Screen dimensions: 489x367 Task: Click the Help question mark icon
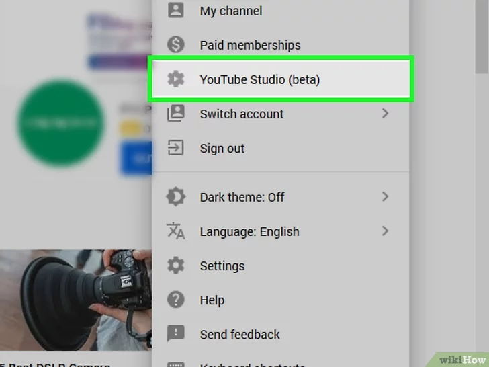[175, 300]
